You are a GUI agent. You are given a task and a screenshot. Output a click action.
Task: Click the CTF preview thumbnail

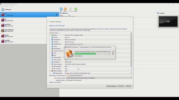pyautogui.click(x=168, y=22)
